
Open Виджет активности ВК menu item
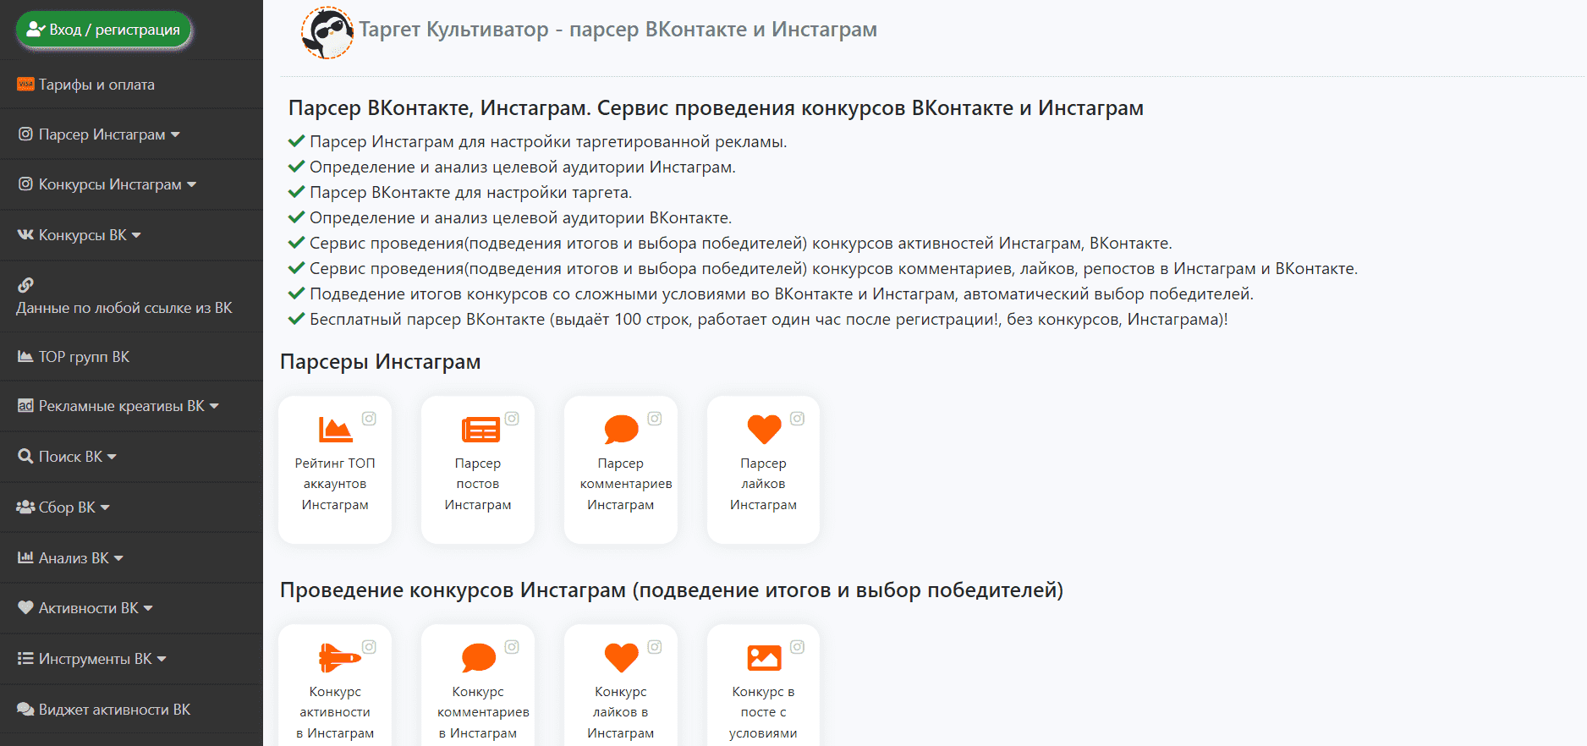(114, 710)
